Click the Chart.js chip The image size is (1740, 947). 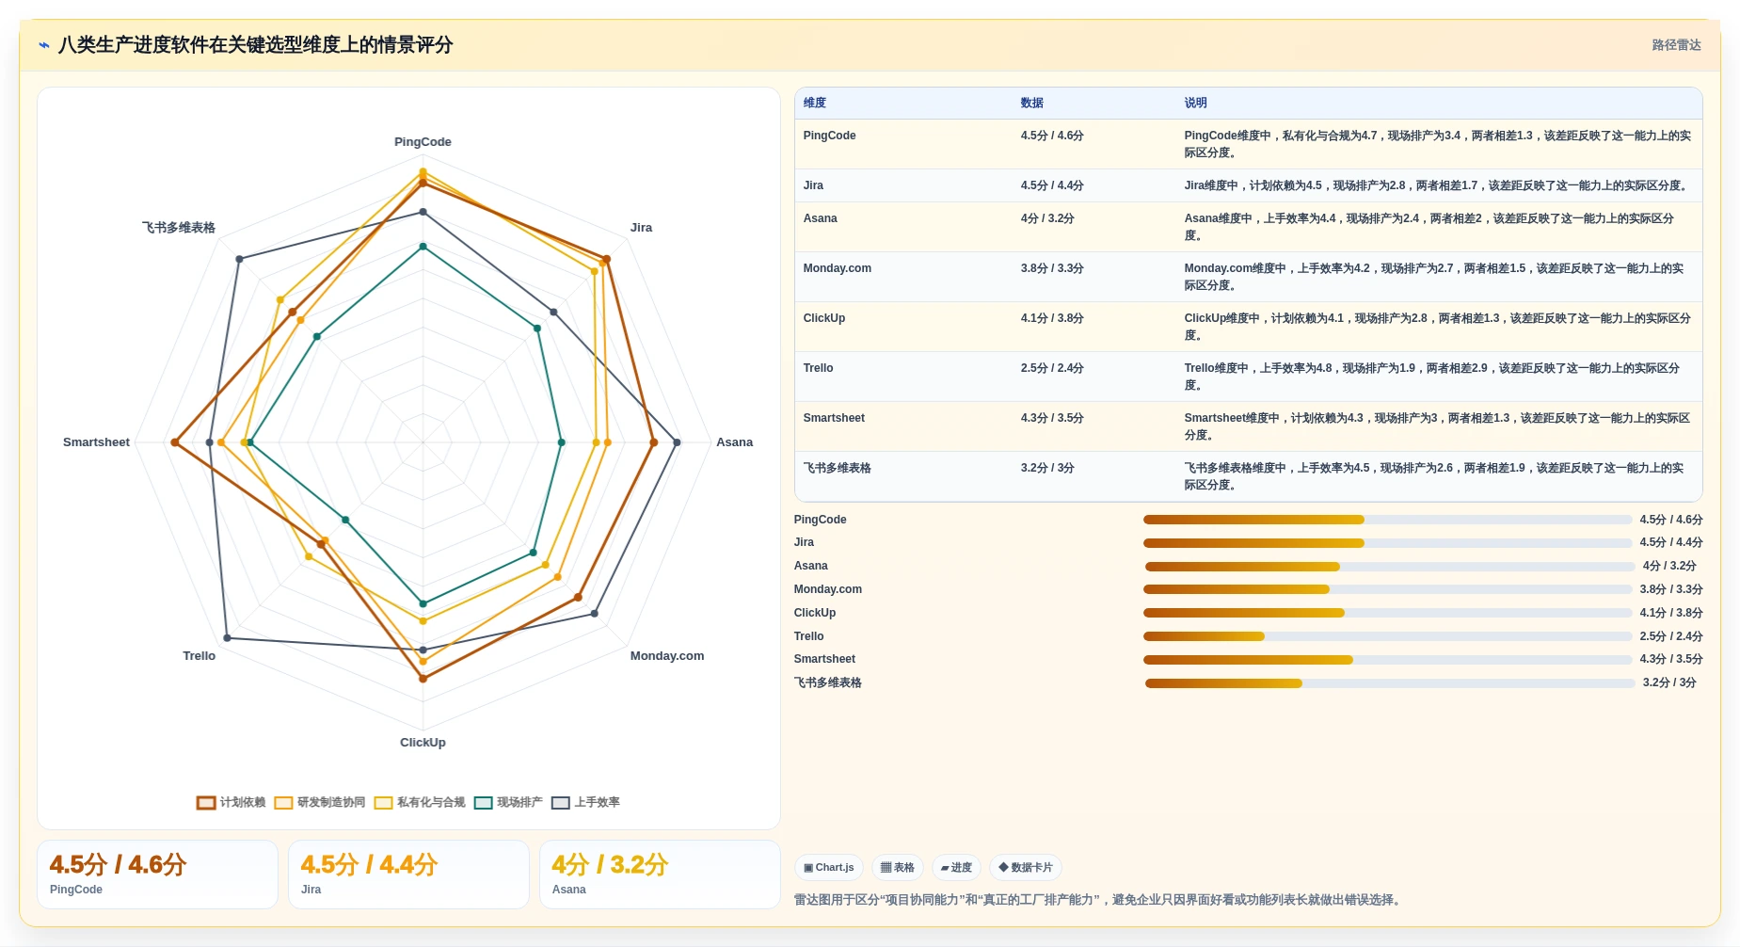pos(829,867)
